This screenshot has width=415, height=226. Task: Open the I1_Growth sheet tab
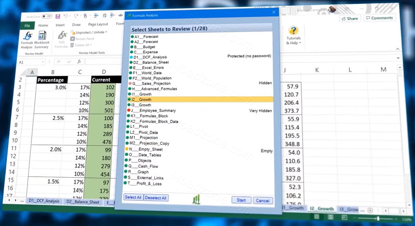(293, 208)
